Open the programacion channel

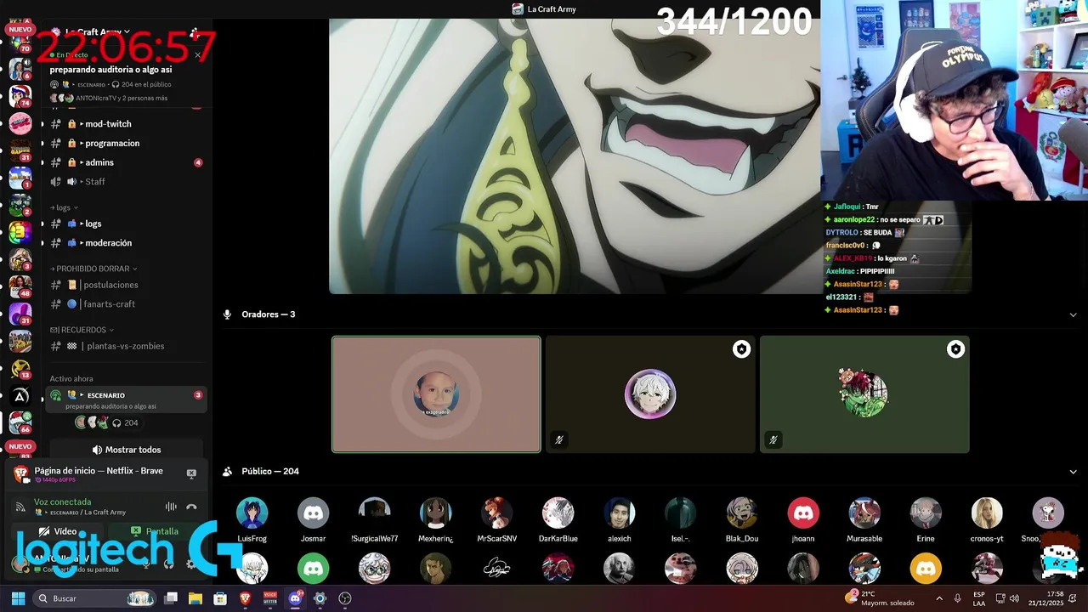(124, 143)
